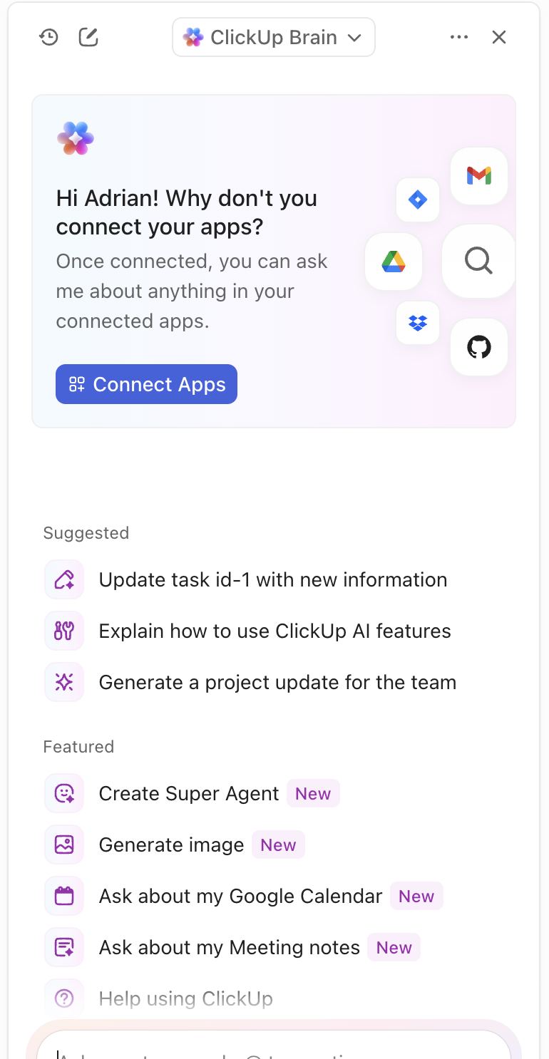Expand the ClickUp Brain dropdown

point(274,37)
